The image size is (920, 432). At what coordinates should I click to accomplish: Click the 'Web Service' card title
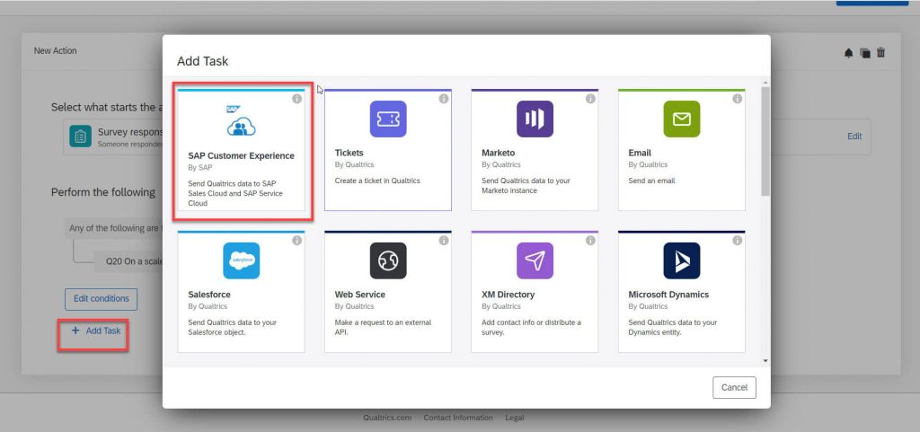pyautogui.click(x=359, y=295)
